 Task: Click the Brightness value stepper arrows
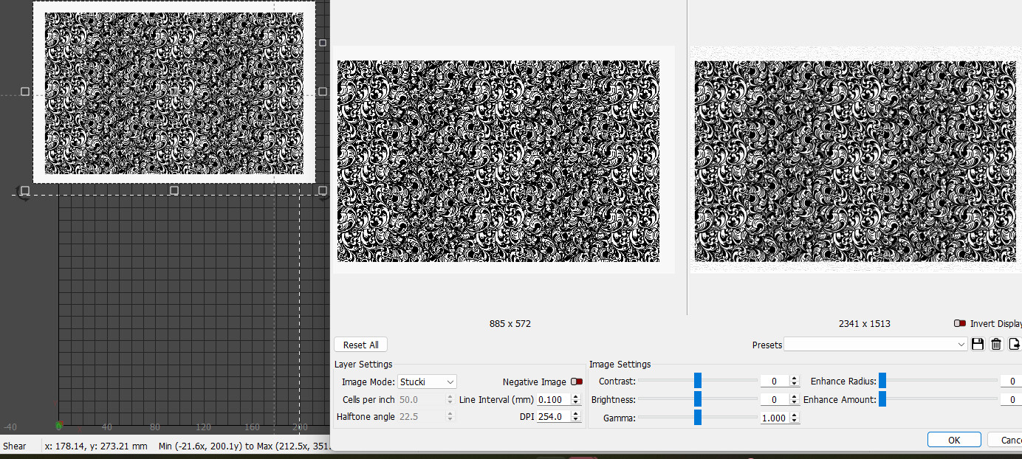click(795, 400)
